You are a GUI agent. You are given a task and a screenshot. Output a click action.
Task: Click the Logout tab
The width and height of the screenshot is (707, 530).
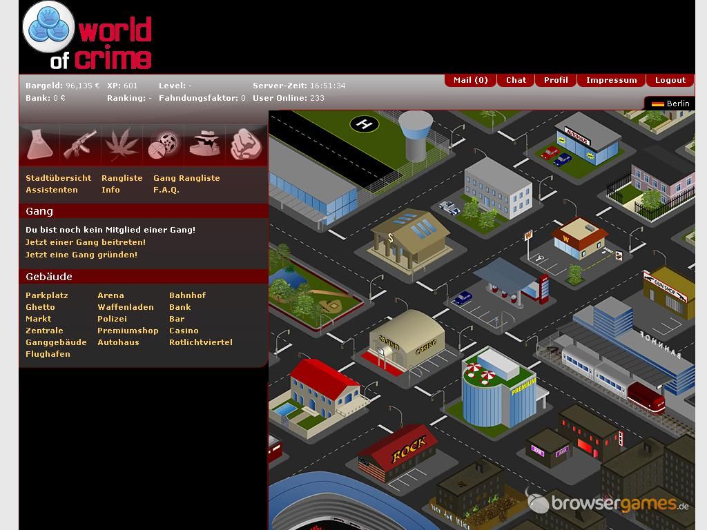coord(670,80)
